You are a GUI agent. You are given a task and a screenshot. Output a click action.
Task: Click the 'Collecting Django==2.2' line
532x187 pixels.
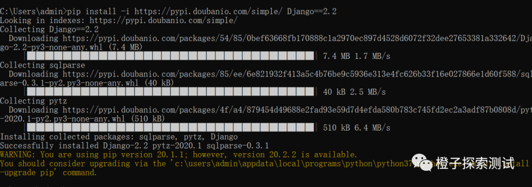49,29
